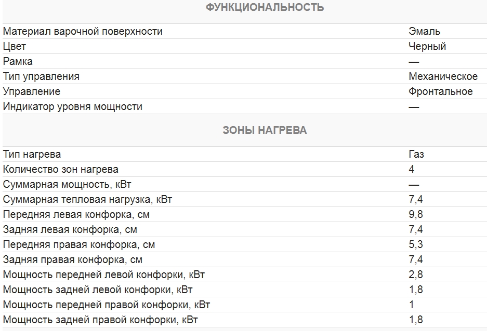Click the 9,8 front-left burner value
Viewport: 487px width, 331px height.
(416, 215)
